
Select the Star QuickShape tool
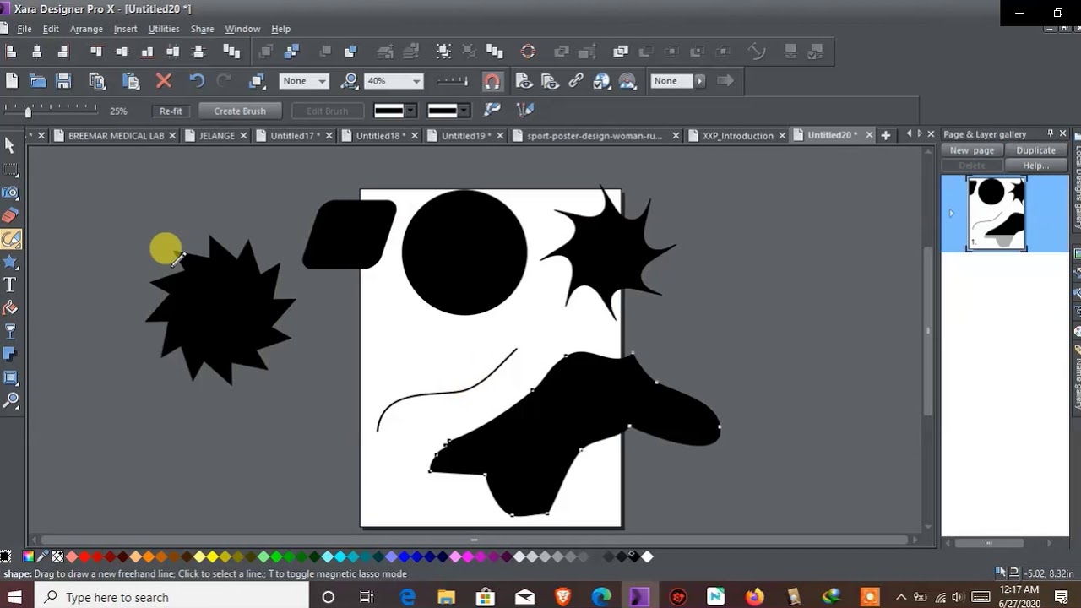(x=10, y=263)
